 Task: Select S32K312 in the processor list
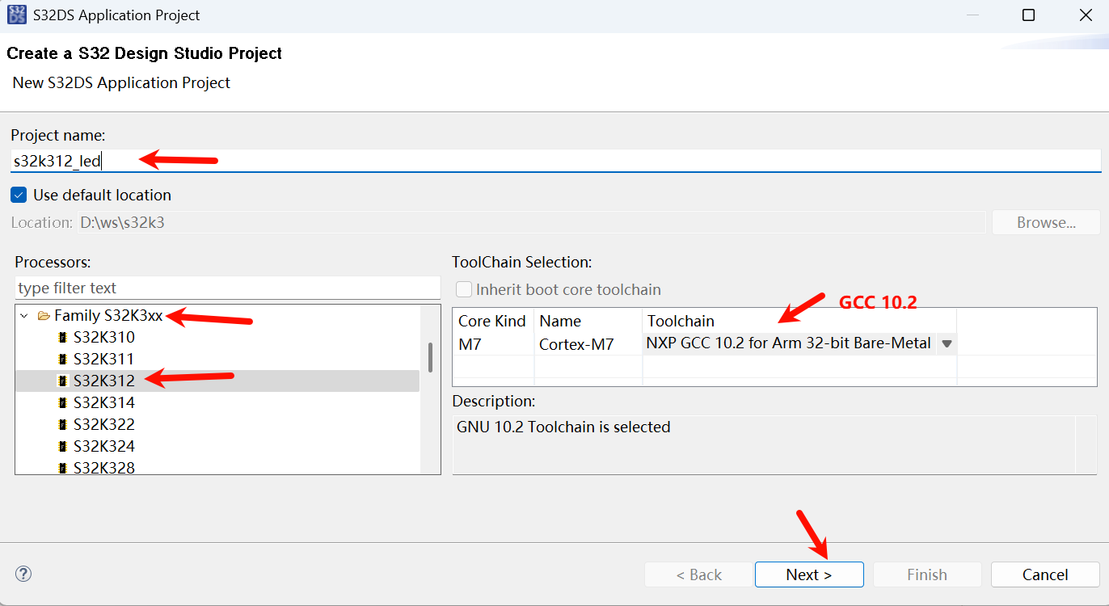[x=103, y=381]
